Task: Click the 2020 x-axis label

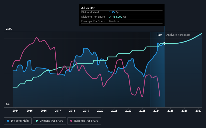Action: [x=100, y=111]
